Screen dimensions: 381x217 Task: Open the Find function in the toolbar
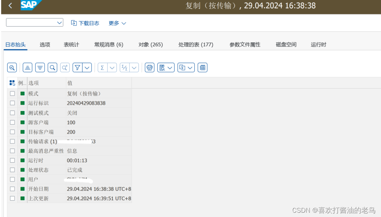(52, 67)
